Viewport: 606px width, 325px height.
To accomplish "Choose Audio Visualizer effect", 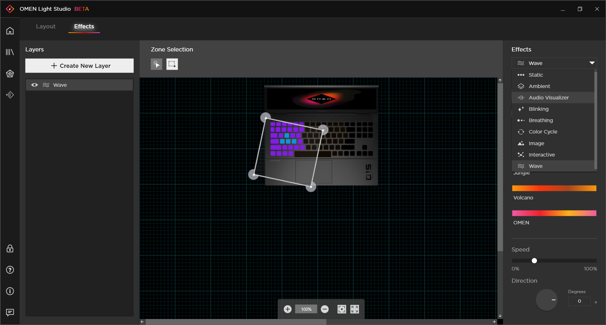I will coord(553,98).
